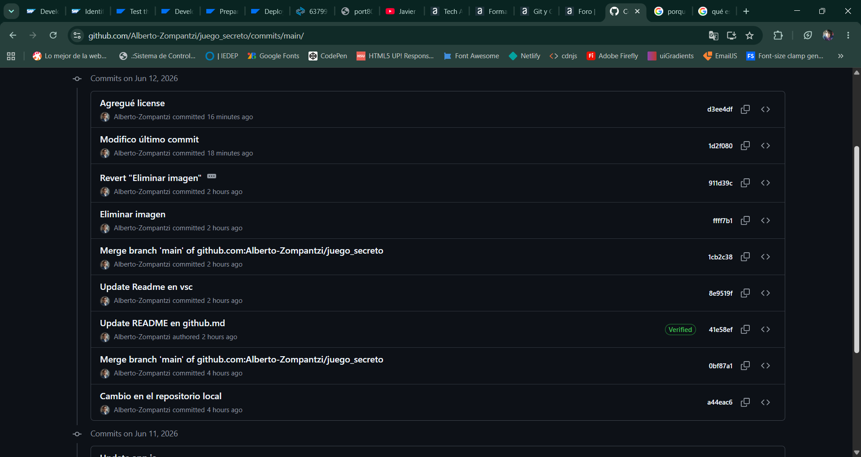Open the Verified badge on 41e58ef commit
This screenshot has height=457, width=861.
click(x=680, y=329)
